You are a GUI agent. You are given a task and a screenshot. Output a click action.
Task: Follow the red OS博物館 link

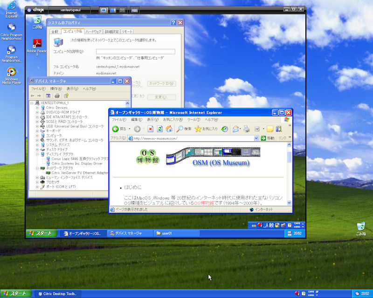(204, 203)
